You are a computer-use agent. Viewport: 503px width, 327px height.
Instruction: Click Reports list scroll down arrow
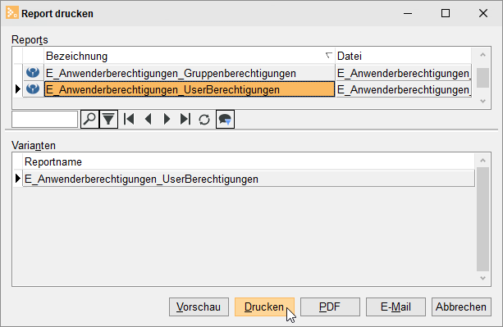click(482, 101)
